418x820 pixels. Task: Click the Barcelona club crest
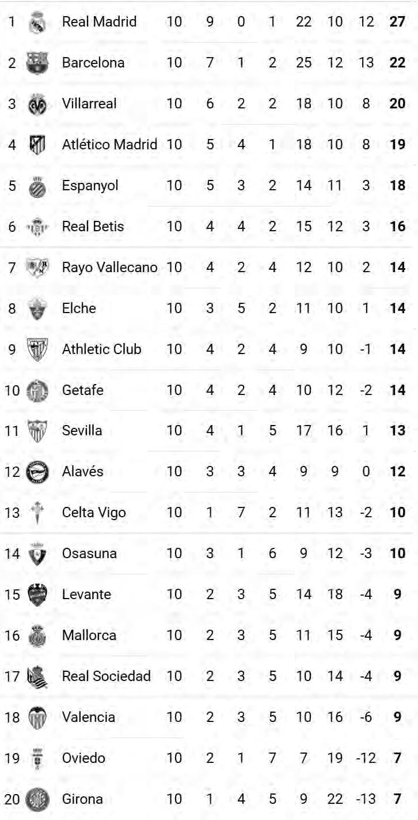(37, 63)
